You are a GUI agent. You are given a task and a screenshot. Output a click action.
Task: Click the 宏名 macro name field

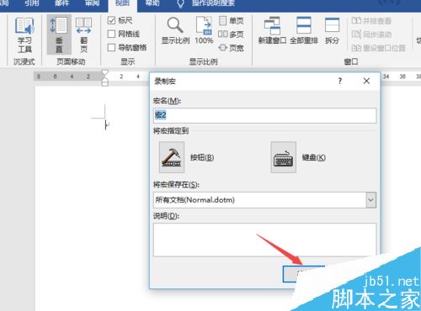(264, 115)
